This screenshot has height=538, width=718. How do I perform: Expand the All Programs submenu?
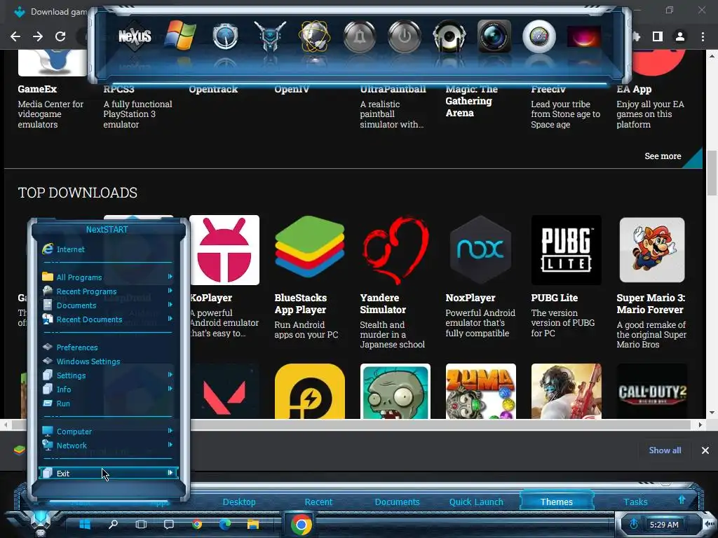(x=170, y=276)
